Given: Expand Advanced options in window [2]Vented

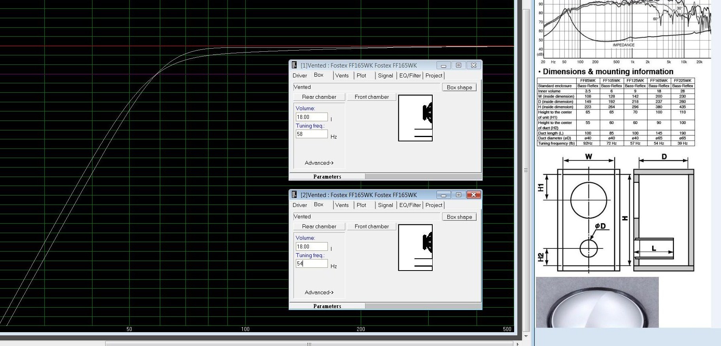Looking at the screenshot, I should [319, 292].
